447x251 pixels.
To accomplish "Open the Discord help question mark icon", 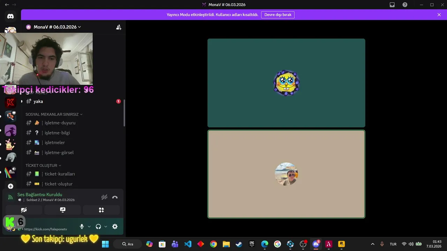I will click(x=405, y=5).
